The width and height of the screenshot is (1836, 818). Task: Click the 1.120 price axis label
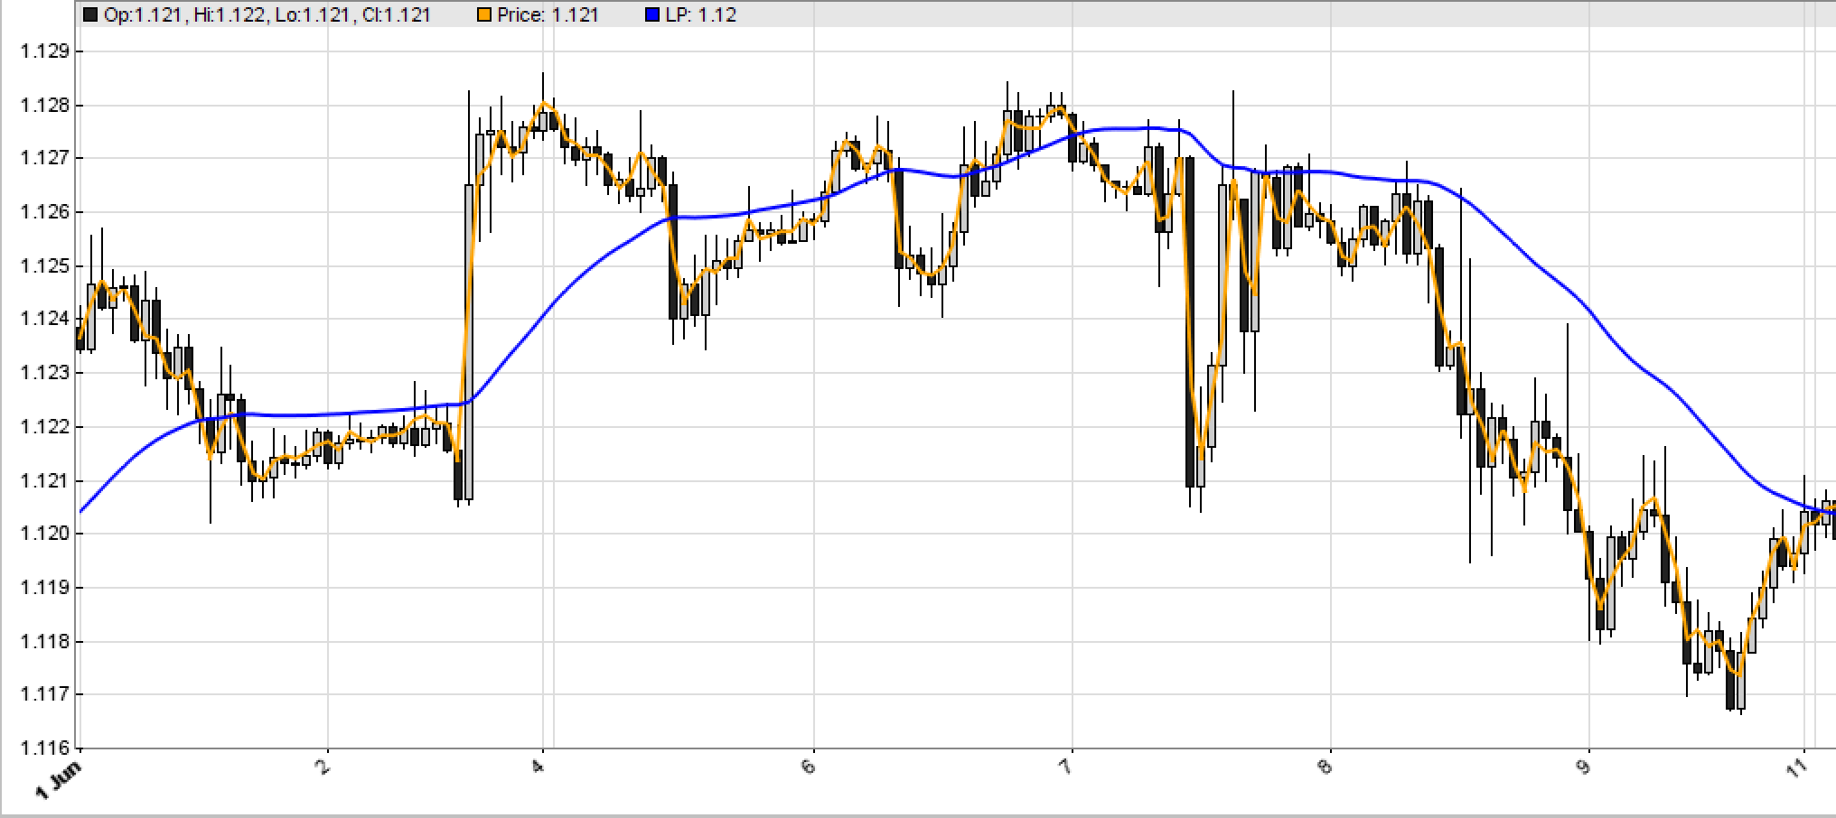click(44, 534)
